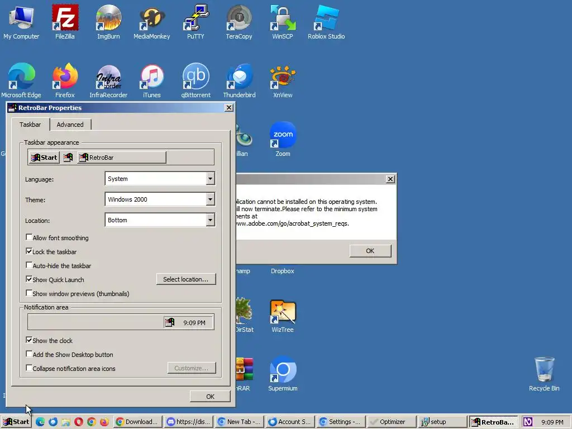Screen dimensions: 572x429
Task: Switch to the Settings taskbar button
Action: (x=341, y=422)
